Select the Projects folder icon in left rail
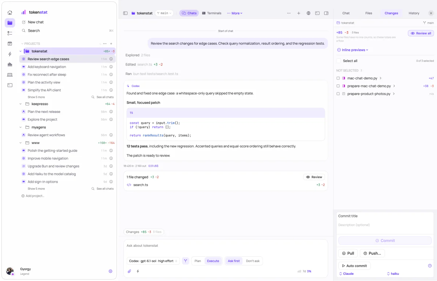Image resolution: width=437 pixels, height=281 pixels. click(10, 23)
